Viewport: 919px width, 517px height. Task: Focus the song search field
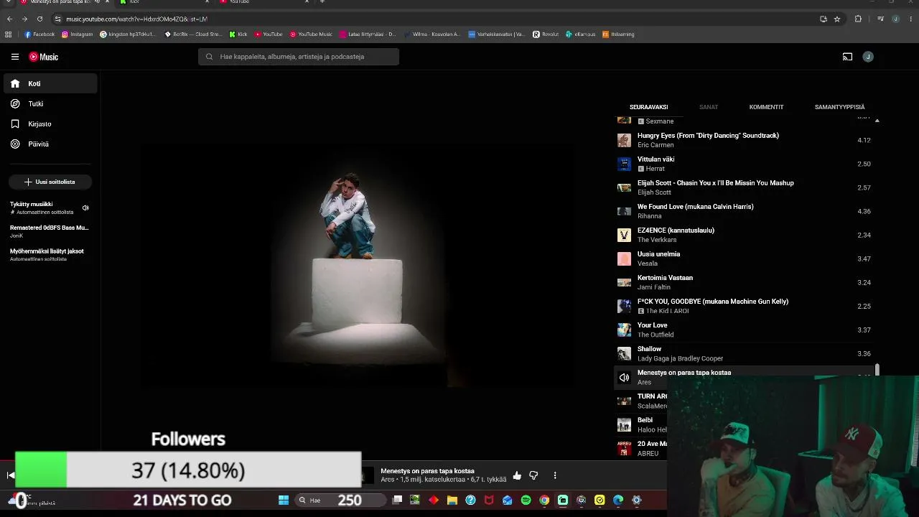tap(299, 57)
